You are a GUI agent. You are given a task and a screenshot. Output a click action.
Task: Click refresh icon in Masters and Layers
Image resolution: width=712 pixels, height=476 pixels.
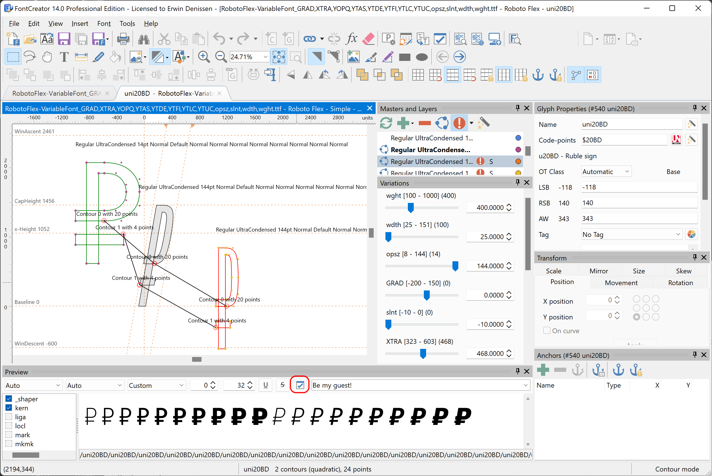click(386, 123)
